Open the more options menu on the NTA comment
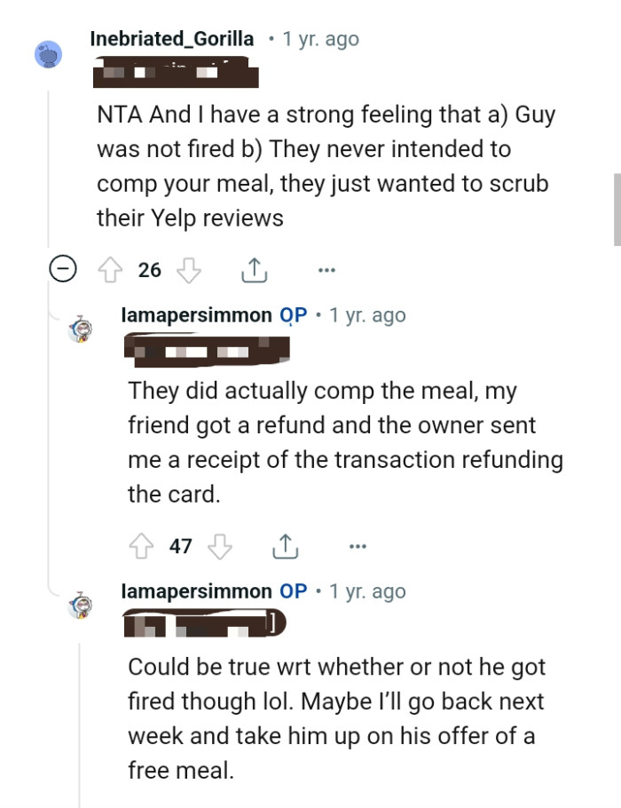The image size is (621, 808). pyautogui.click(x=326, y=268)
